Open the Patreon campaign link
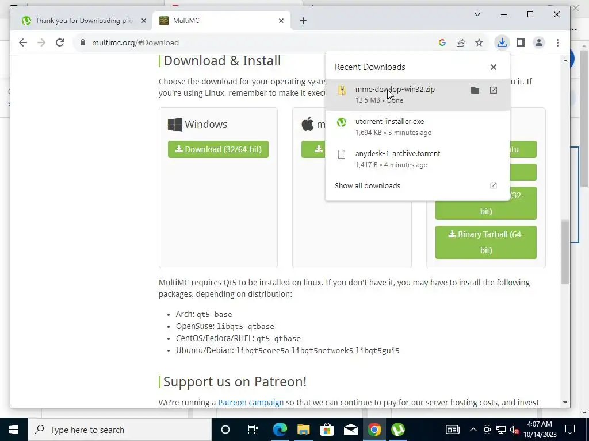 251,403
